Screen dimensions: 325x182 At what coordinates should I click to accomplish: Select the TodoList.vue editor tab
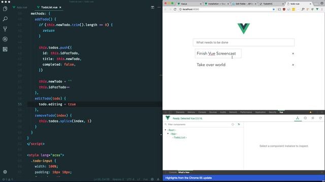[x=49, y=7]
